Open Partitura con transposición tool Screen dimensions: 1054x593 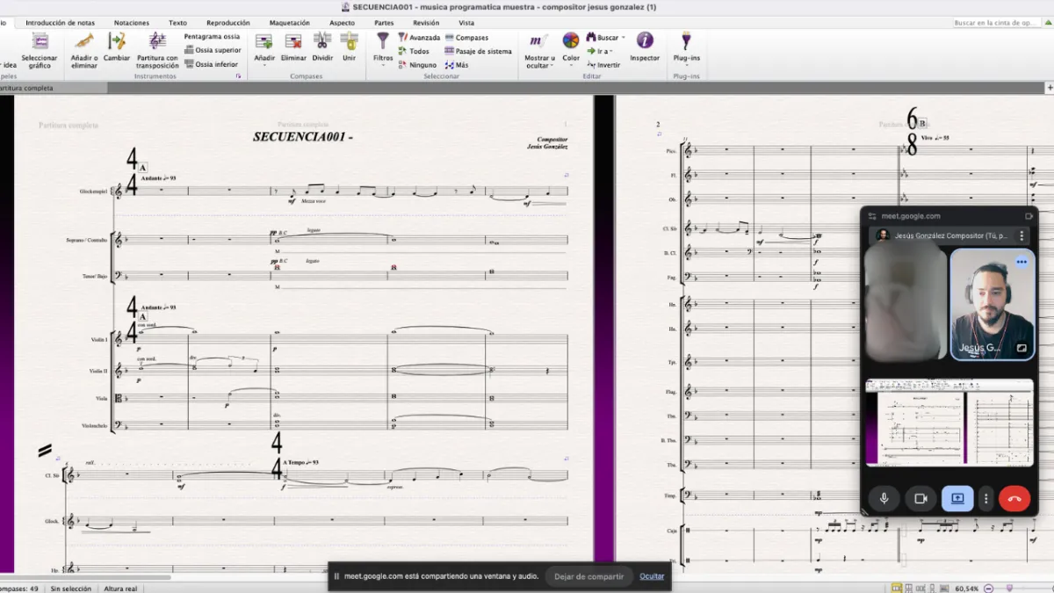point(157,42)
